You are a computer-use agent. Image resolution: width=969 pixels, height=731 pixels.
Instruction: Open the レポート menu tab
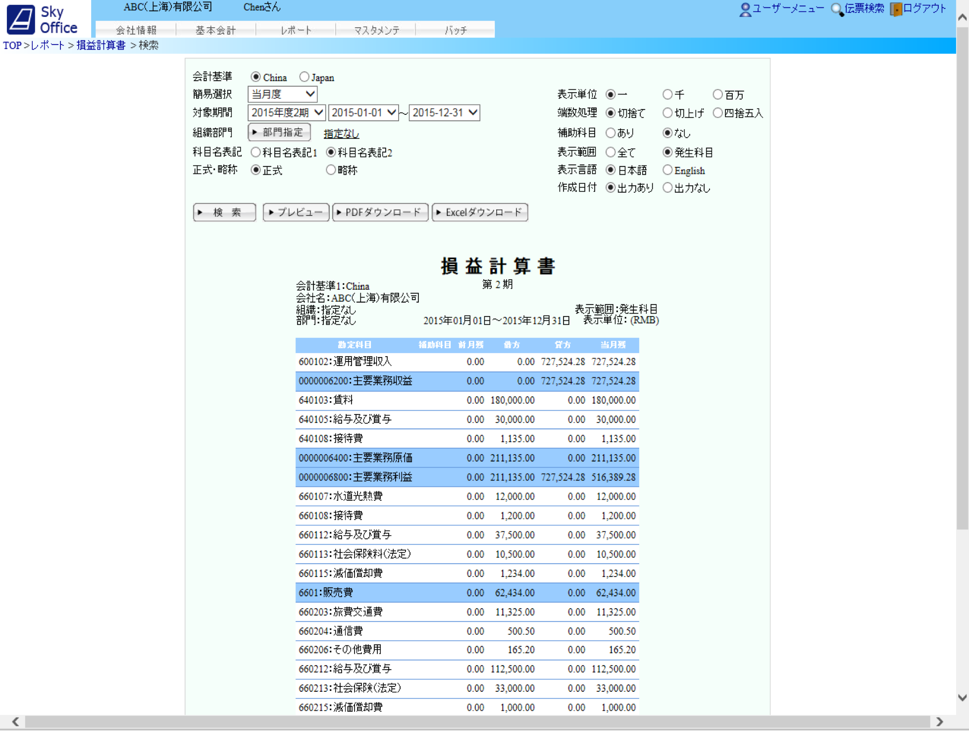pos(296,30)
